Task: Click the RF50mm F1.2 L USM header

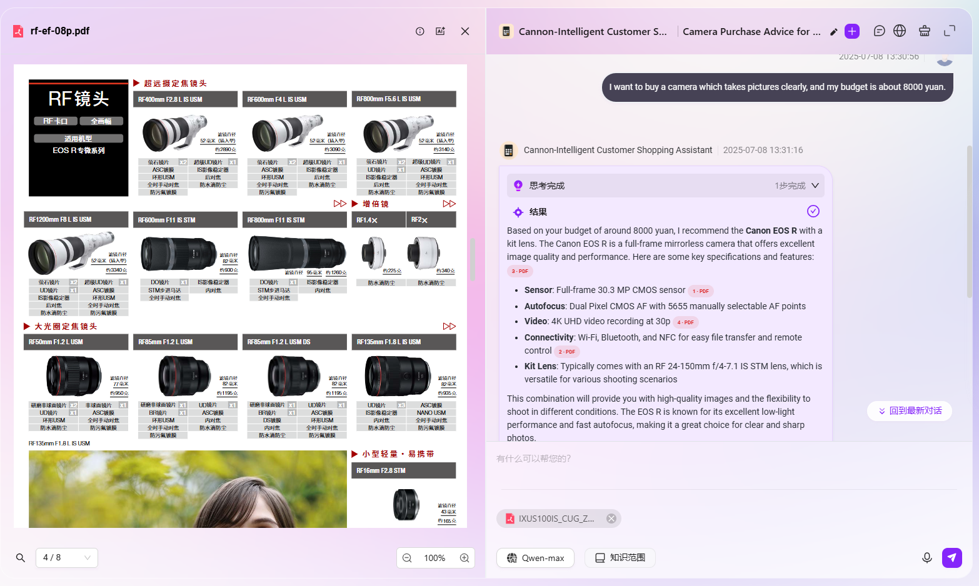Action: [x=76, y=342]
